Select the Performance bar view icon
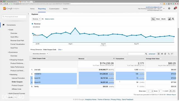 click(165, 54)
